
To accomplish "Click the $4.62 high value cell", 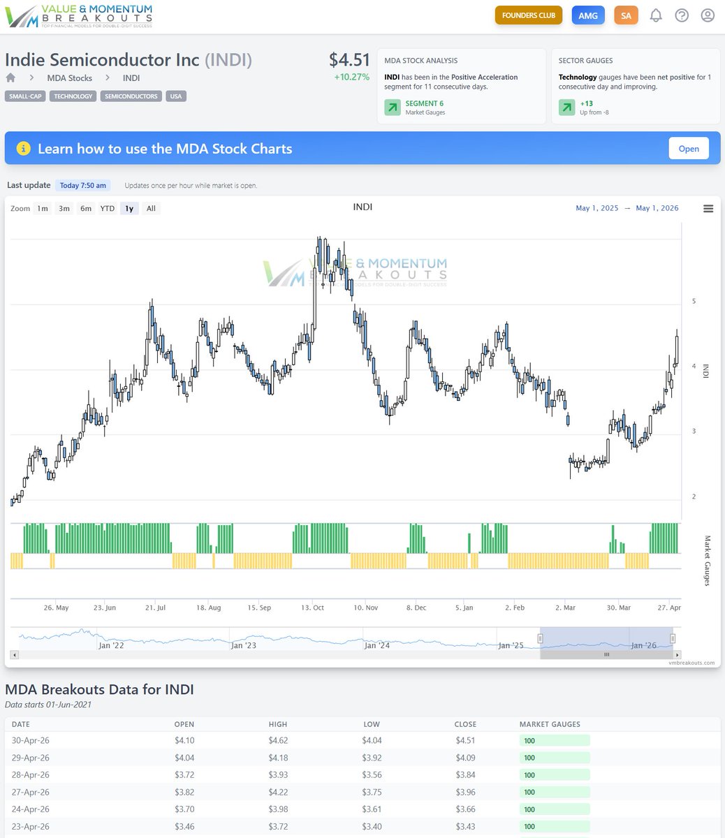I will point(278,740).
